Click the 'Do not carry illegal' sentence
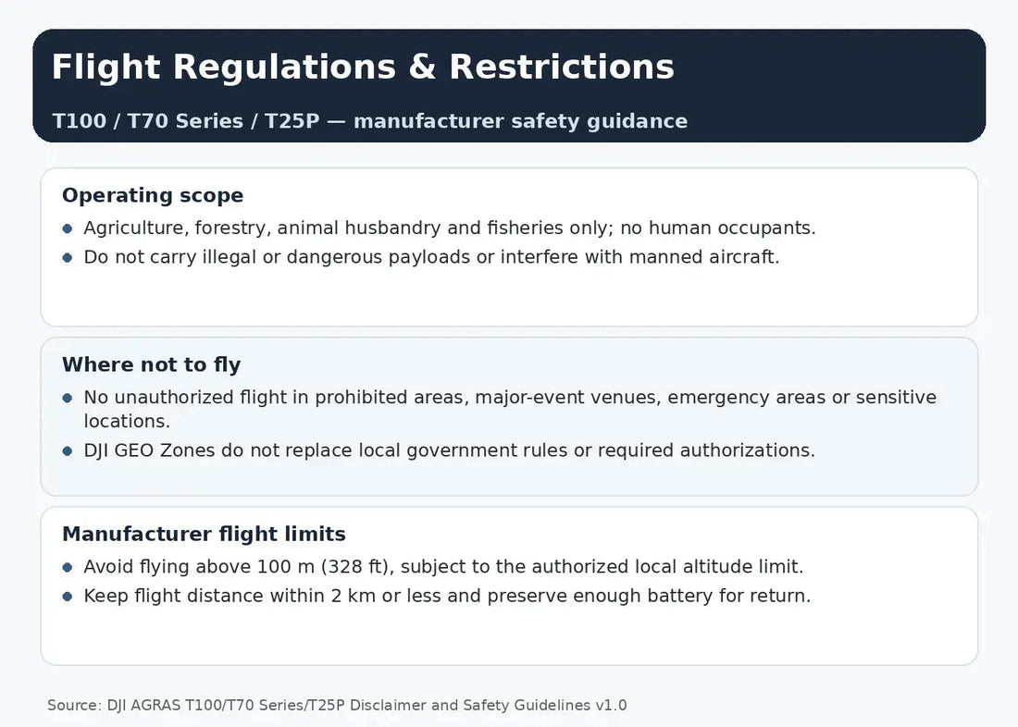 tap(431, 258)
